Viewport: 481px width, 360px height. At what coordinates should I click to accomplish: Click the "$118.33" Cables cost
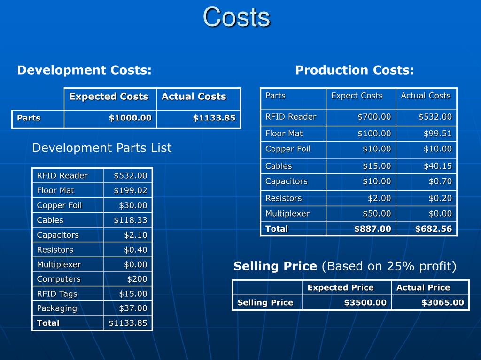pyautogui.click(x=131, y=220)
